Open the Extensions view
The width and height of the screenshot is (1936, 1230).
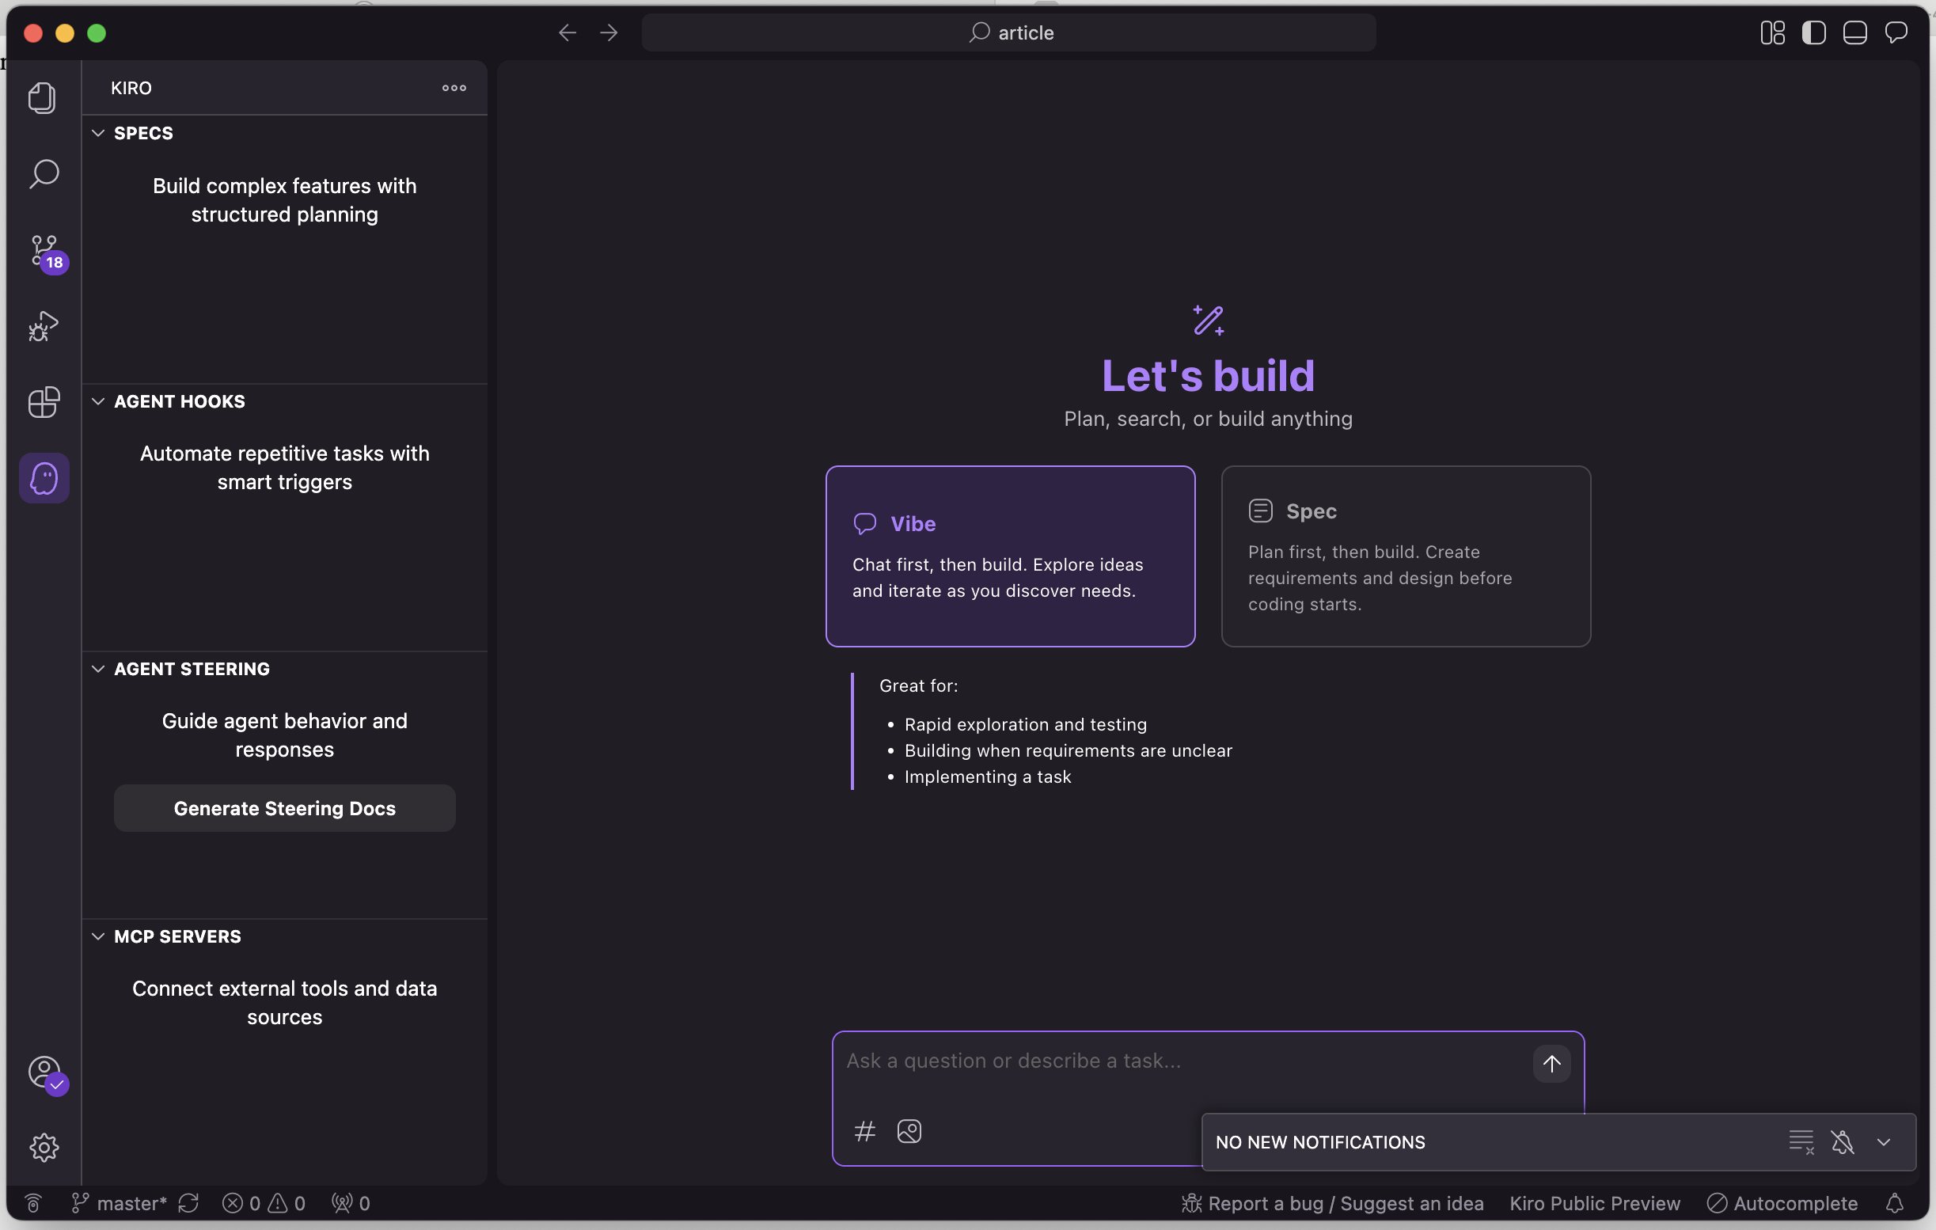[x=44, y=402]
